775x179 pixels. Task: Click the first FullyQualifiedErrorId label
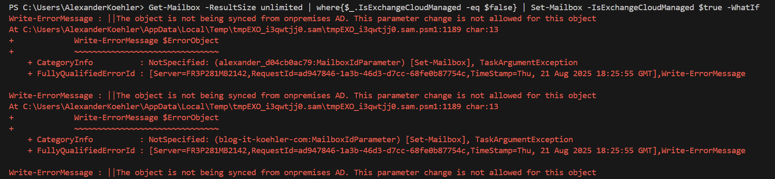86,74
